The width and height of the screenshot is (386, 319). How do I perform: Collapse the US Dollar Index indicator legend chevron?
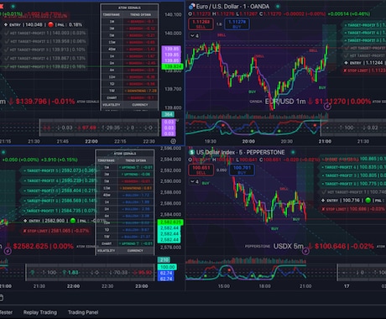(x=195, y=182)
